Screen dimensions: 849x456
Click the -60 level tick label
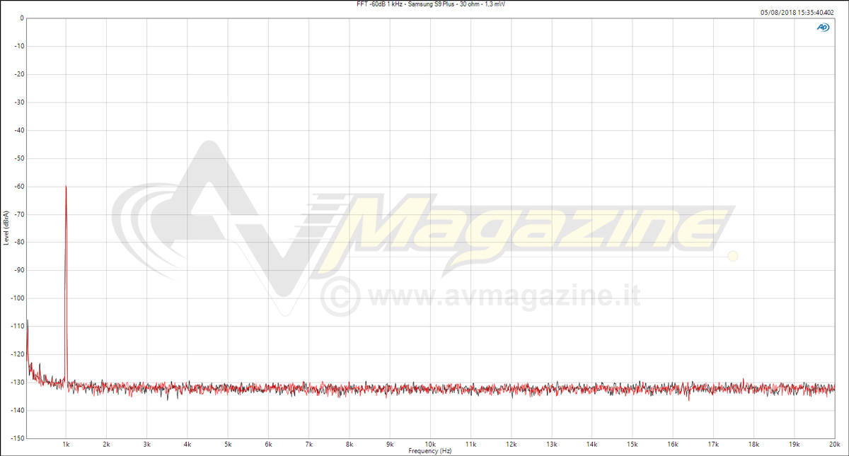(x=20, y=186)
